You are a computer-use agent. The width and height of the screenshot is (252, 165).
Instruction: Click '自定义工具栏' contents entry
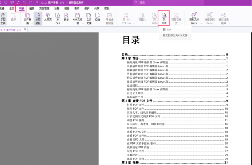(177, 93)
